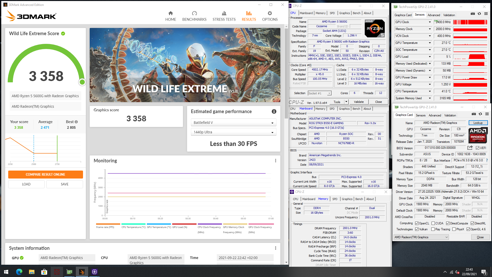Open GPU Clock sensor dropdown
The height and width of the screenshot is (277, 492).
[430, 22]
